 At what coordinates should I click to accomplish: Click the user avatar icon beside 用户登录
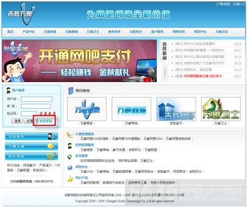8,90
